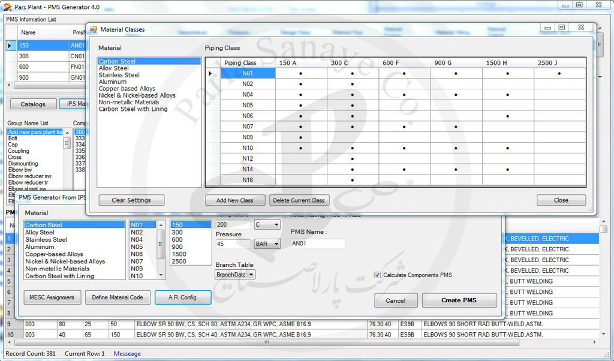Click the Material Classes window icon
This screenshot has height=361, width=614.
[94, 29]
